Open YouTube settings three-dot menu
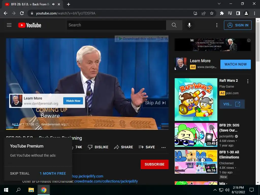 217,25
